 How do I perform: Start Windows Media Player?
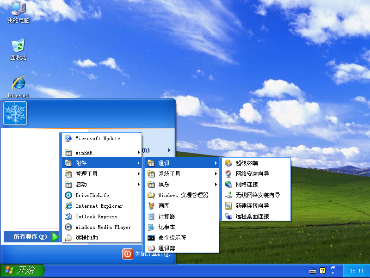click(102, 227)
